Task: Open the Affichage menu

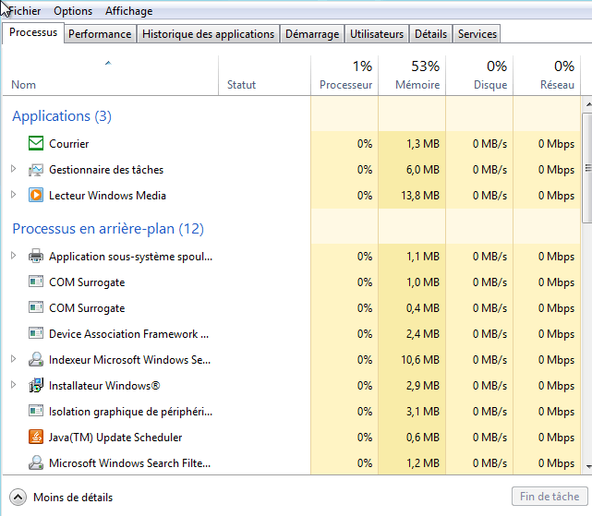Action: (129, 11)
